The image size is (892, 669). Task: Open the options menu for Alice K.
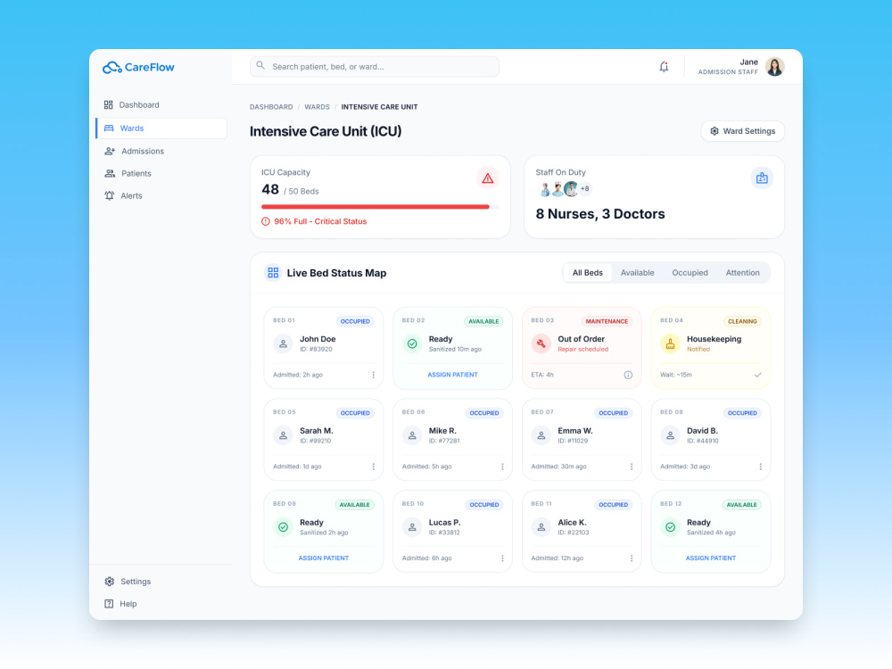coord(632,558)
